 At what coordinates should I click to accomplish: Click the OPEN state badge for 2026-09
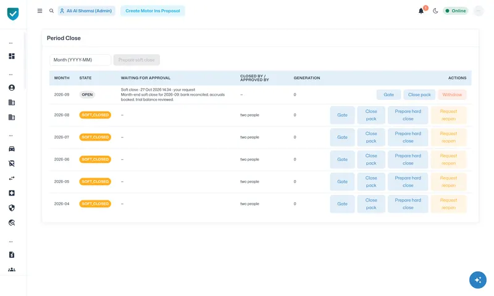87,95
